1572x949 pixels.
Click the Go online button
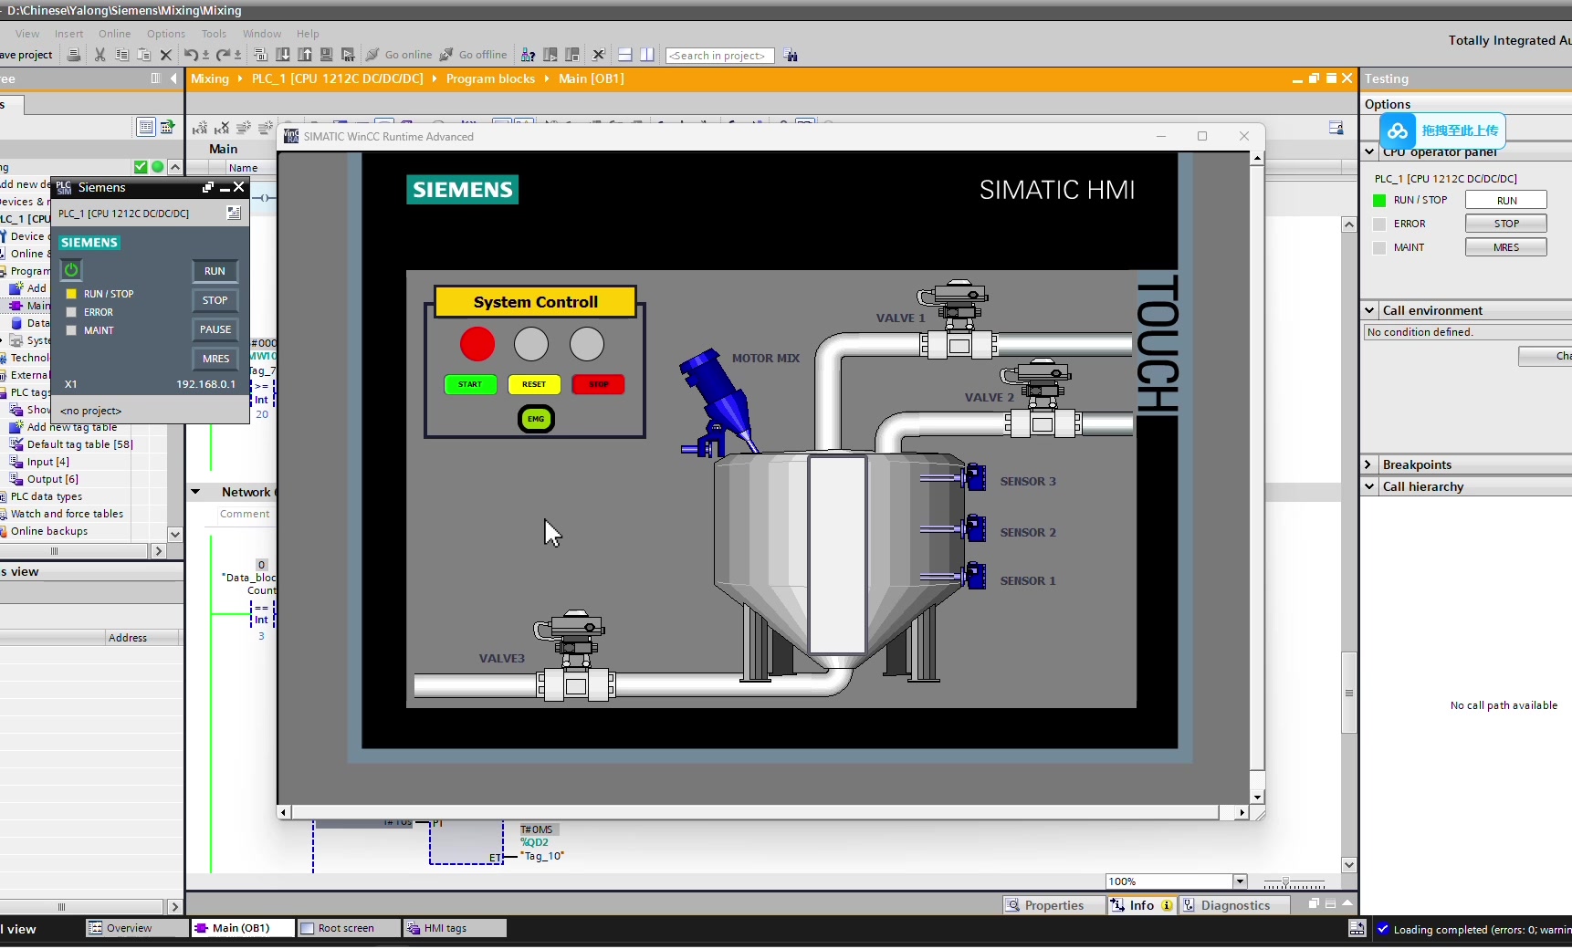[399, 56]
